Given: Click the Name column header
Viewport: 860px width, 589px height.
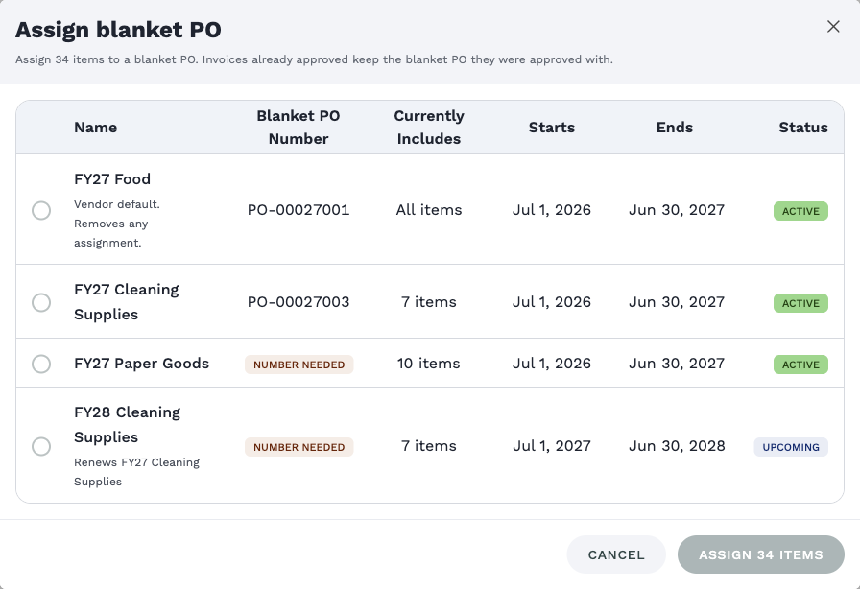Looking at the screenshot, I should (95, 128).
